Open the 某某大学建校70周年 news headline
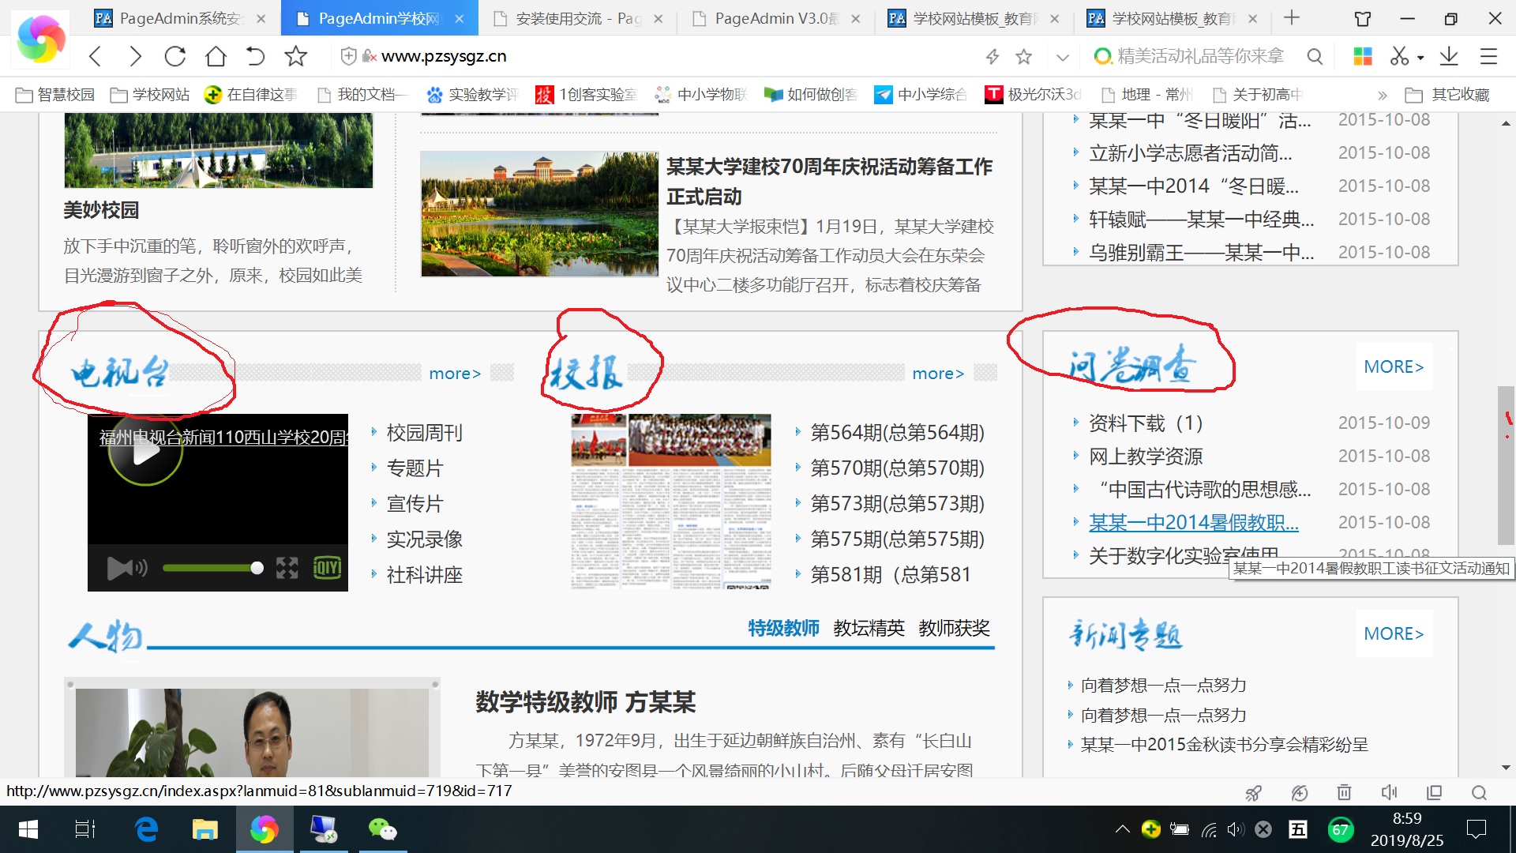The height and width of the screenshot is (853, 1516). click(x=829, y=182)
